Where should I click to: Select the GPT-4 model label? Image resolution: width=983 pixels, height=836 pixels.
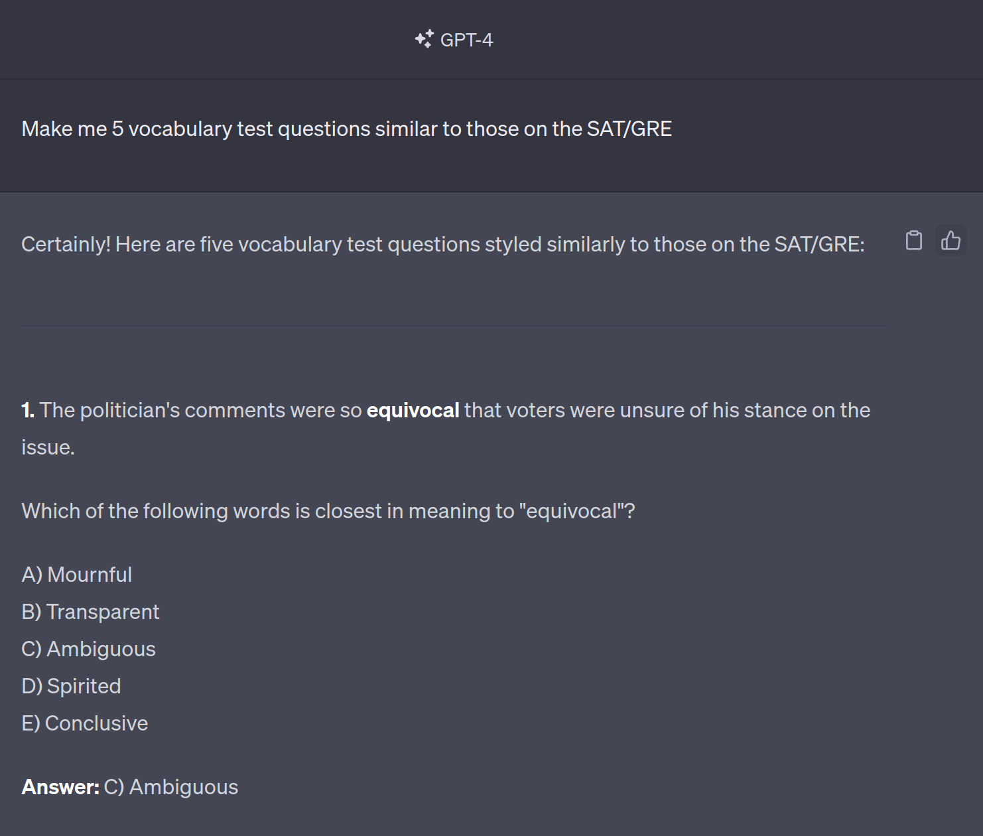coord(466,40)
